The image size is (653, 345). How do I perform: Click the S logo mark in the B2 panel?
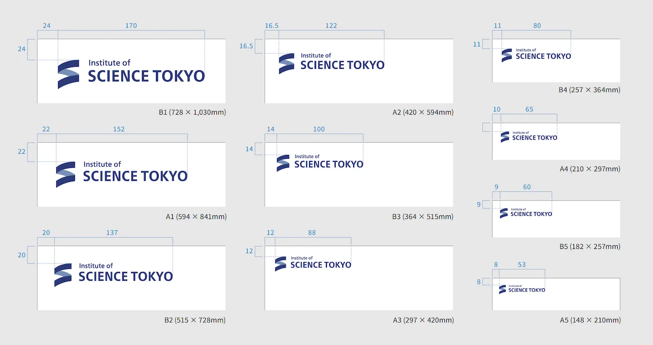click(x=63, y=275)
